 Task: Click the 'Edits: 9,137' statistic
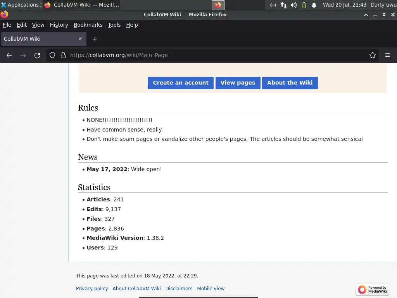(104, 209)
